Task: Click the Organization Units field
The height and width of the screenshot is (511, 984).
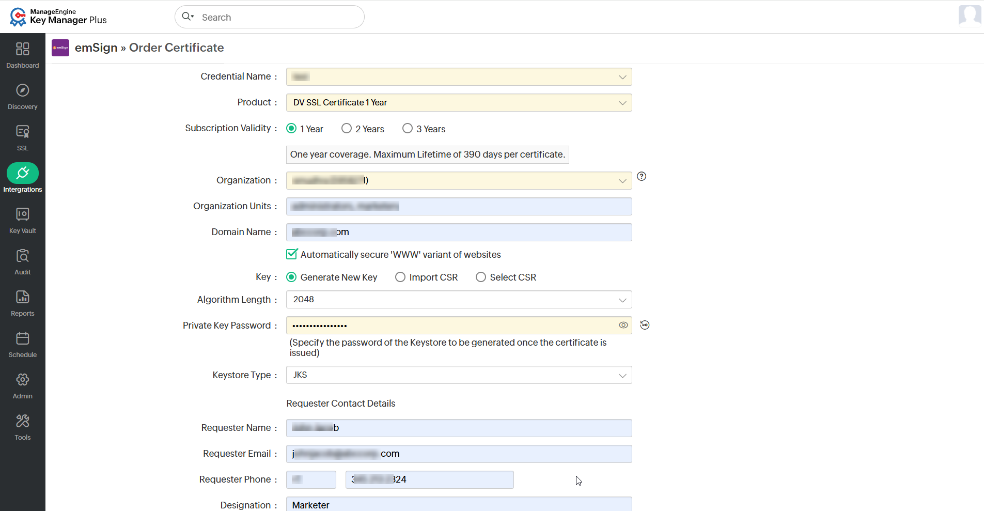Action: coord(459,207)
